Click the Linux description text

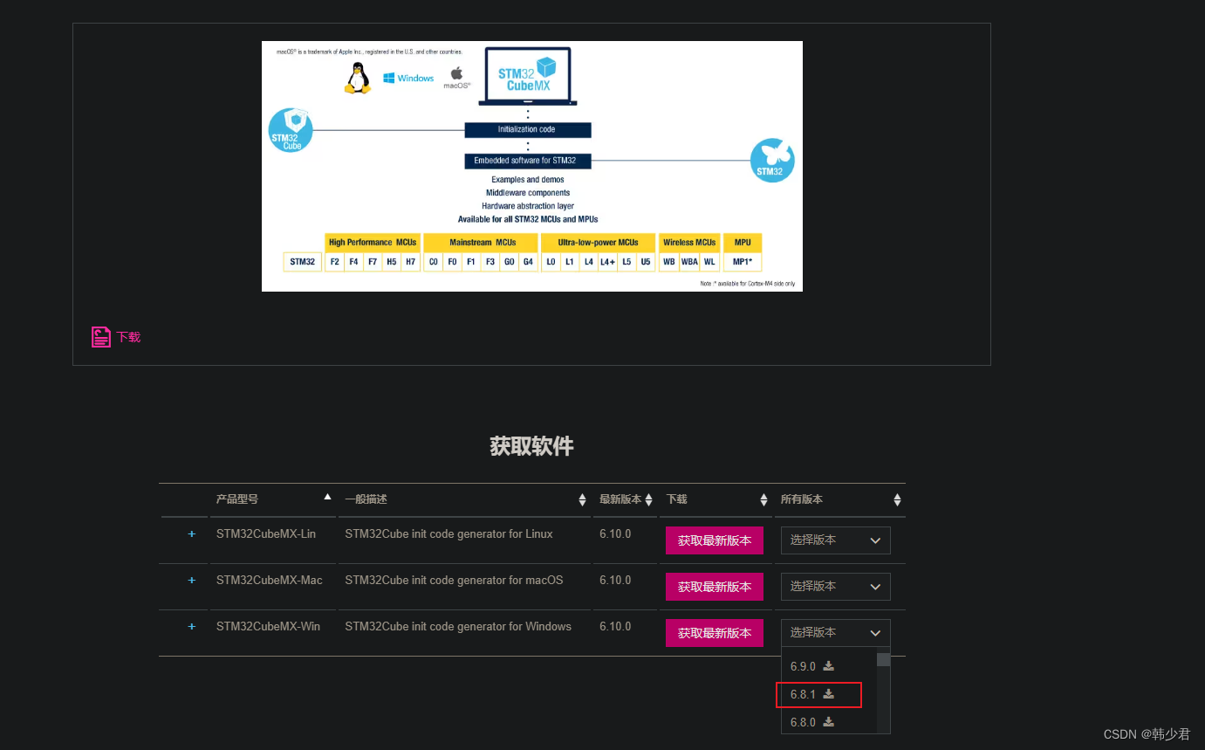(448, 533)
